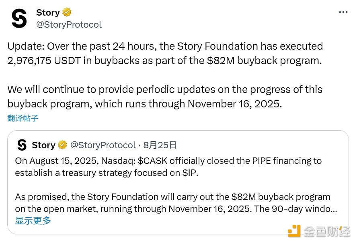Click the verified badge in quoted post
355x242 pixels.
[62, 145]
